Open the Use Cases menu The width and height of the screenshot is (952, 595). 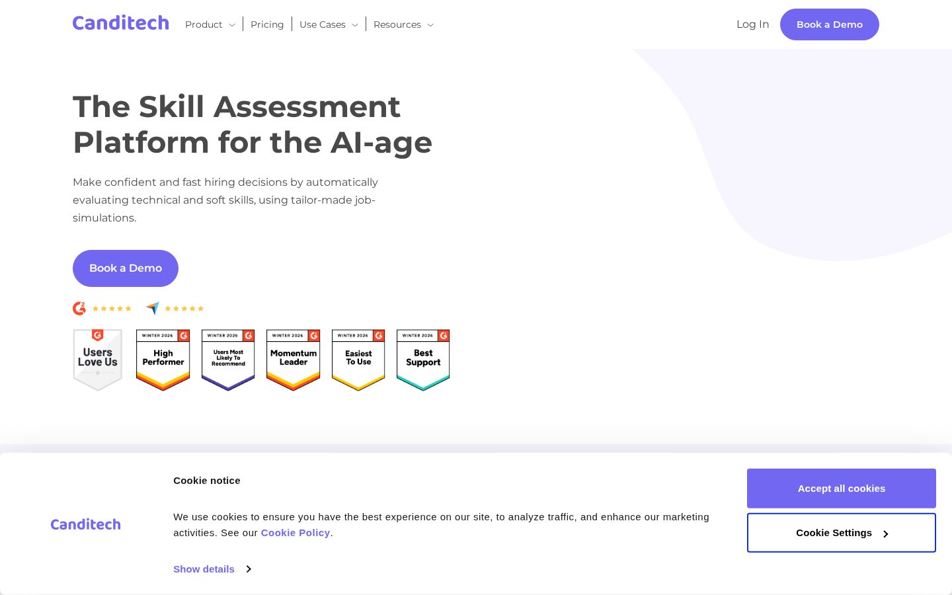tap(323, 24)
